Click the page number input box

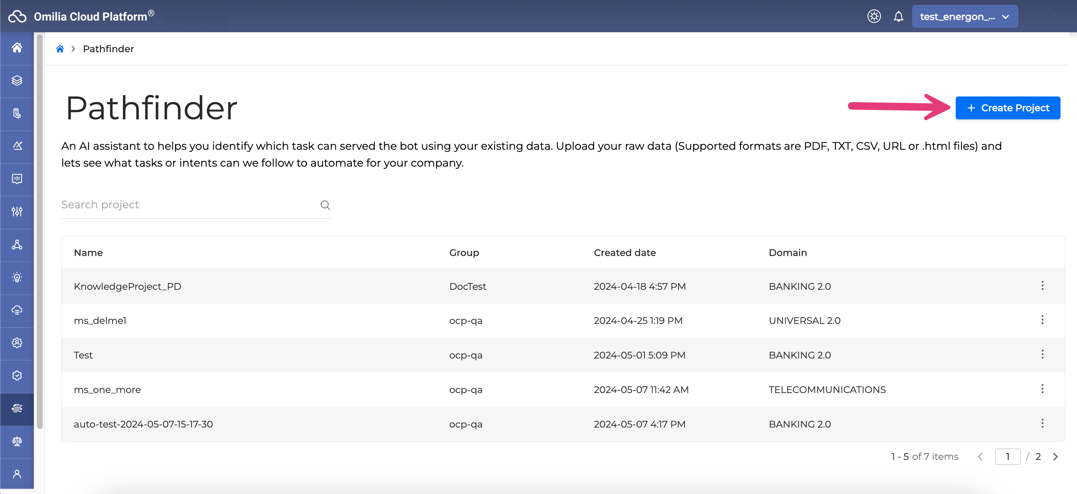click(x=1007, y=457)
